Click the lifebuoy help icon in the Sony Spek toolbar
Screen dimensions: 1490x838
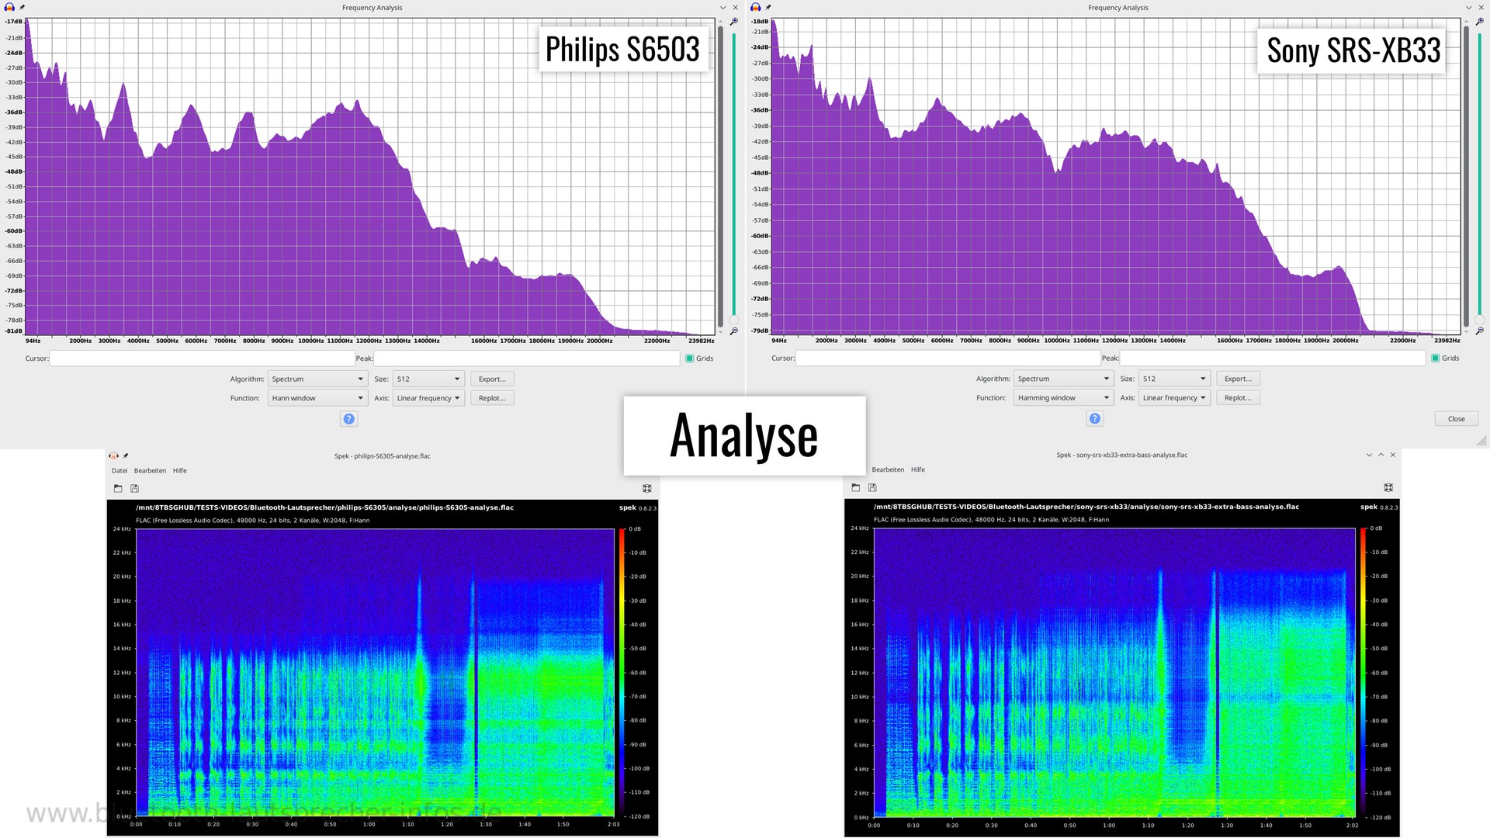pyautogui.click(x=1388, y=487)
